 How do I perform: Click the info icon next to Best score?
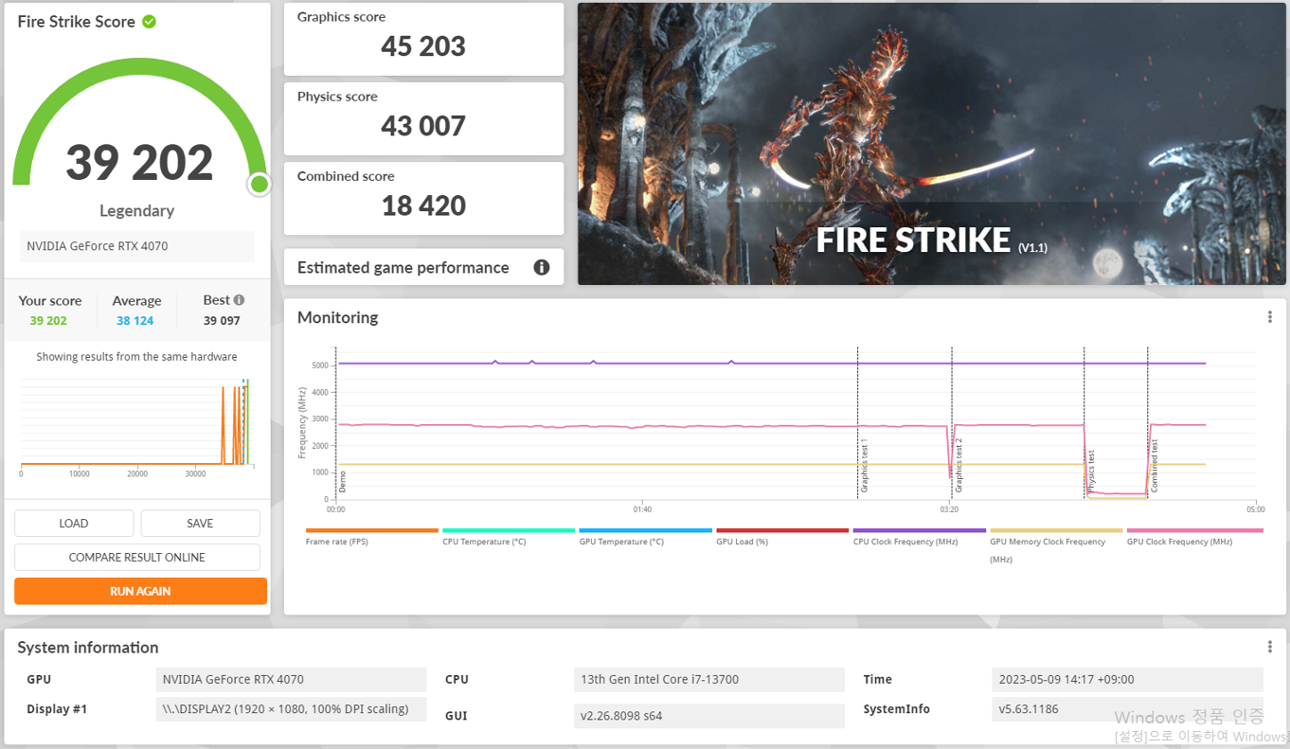[x=239, y=300]
